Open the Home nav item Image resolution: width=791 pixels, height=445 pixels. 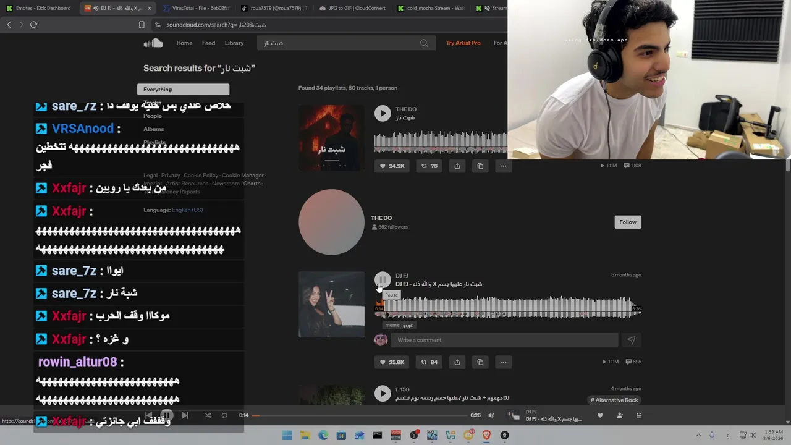(x=184, y=43)
